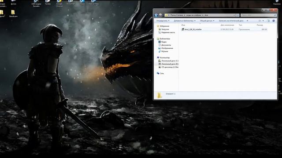
Task: Open the Shareman desktop shortcut
Action: click(x=70, y=3)
